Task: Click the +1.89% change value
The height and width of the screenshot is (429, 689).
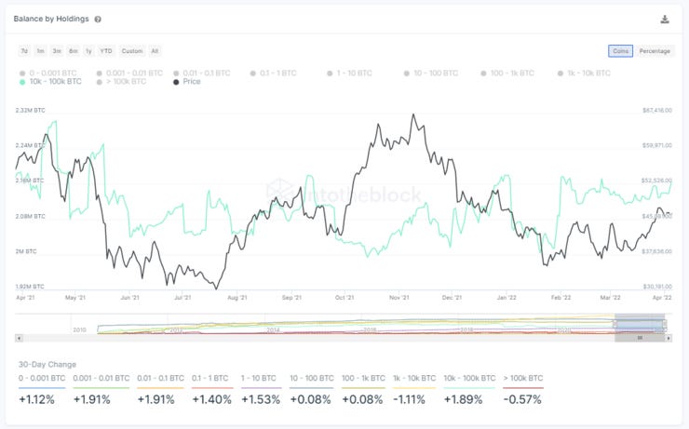Action: [x=463, y=399]
